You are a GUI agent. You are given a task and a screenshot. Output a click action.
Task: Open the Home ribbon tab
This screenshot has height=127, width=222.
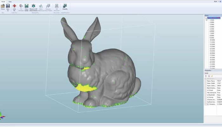click(3, 2)
